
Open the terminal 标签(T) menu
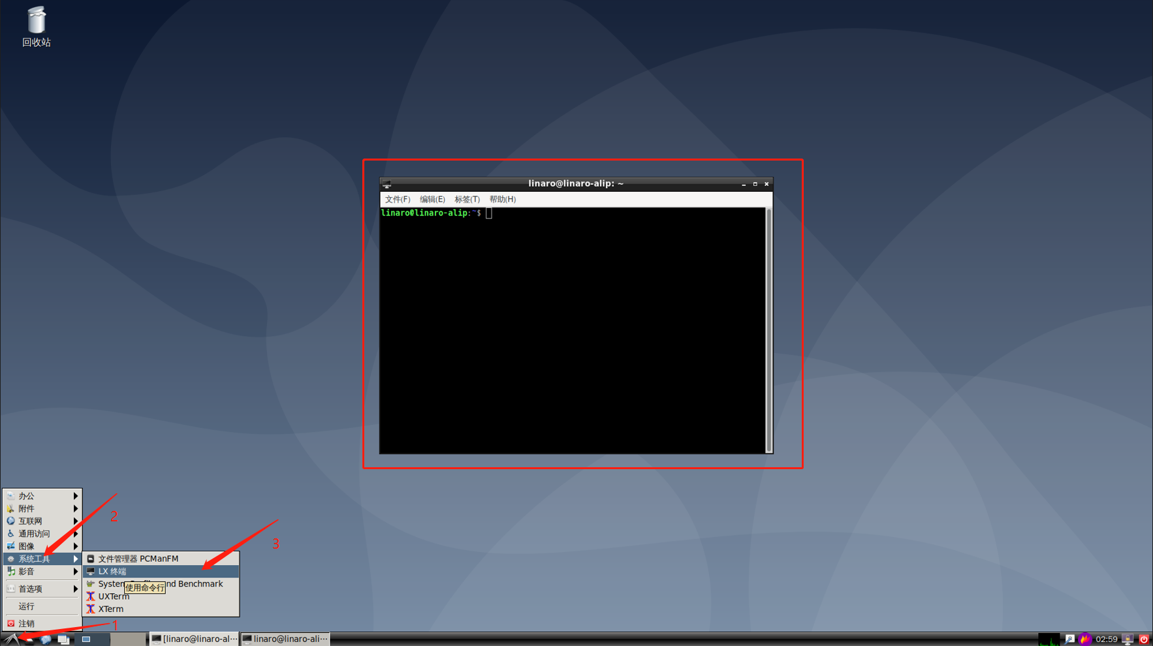[467, 199]
